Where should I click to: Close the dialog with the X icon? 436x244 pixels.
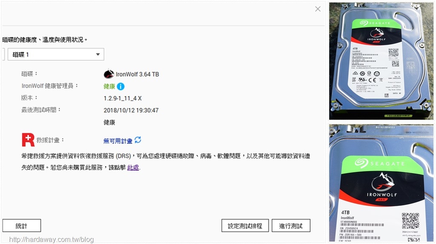(x=318, y=9)
